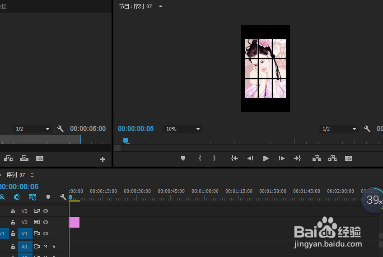383x257 pixels.
Task: Open Program monitor settings wrench
Action: [x=367, y=129]
